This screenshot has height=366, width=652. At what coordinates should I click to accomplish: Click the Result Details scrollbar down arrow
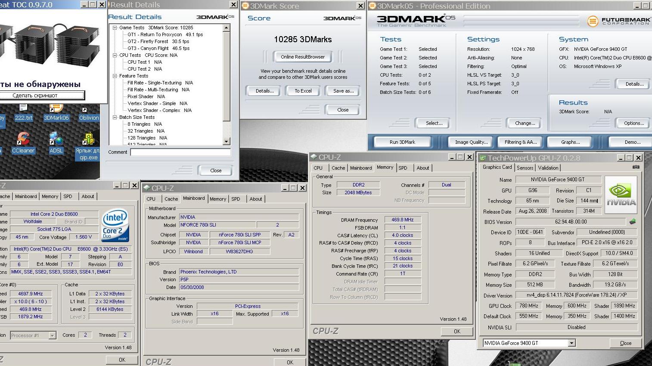point(227,142)
